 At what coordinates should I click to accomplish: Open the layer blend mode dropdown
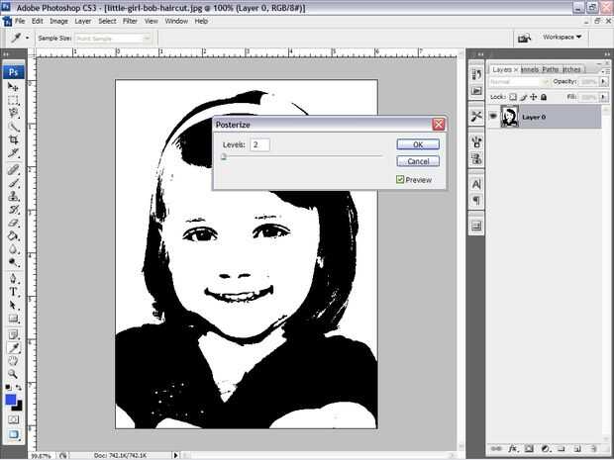pyautogui.click(x=519, y=82)
